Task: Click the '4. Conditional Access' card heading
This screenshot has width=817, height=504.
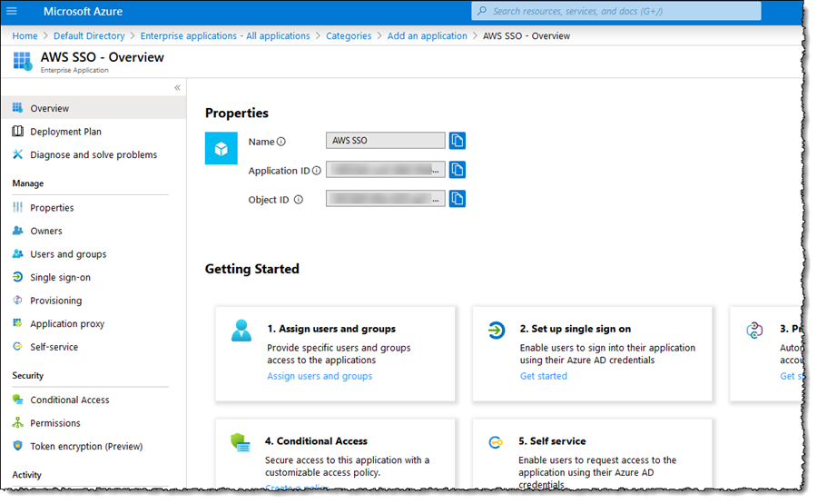Action: [316, 441]
